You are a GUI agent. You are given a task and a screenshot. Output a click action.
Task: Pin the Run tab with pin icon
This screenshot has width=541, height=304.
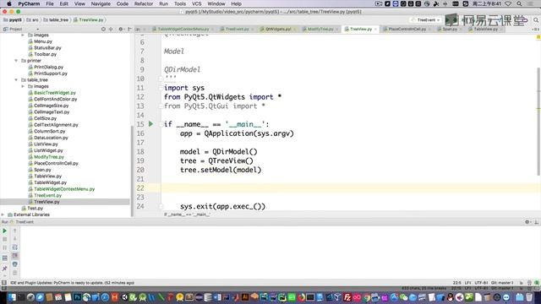(x=4, y=269)
